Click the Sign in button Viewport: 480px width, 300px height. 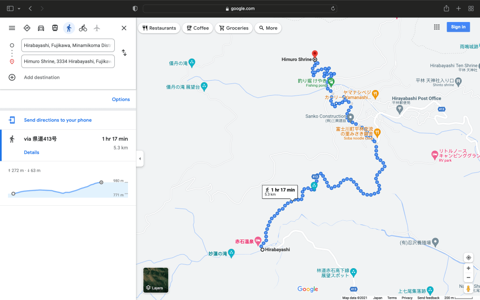pyautogui.click(x=458, y=27)
